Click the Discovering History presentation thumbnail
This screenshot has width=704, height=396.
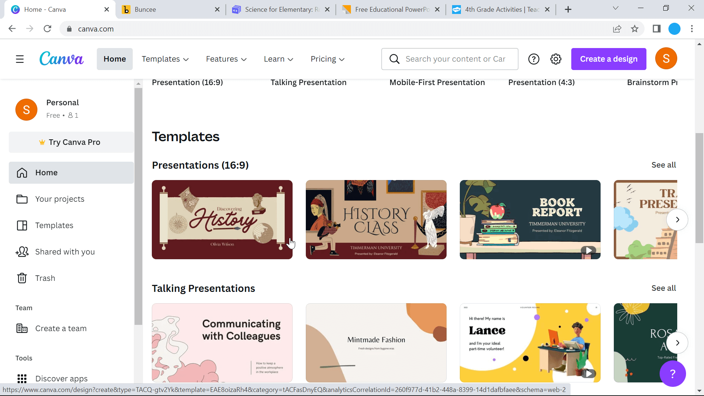pos(223,219)
